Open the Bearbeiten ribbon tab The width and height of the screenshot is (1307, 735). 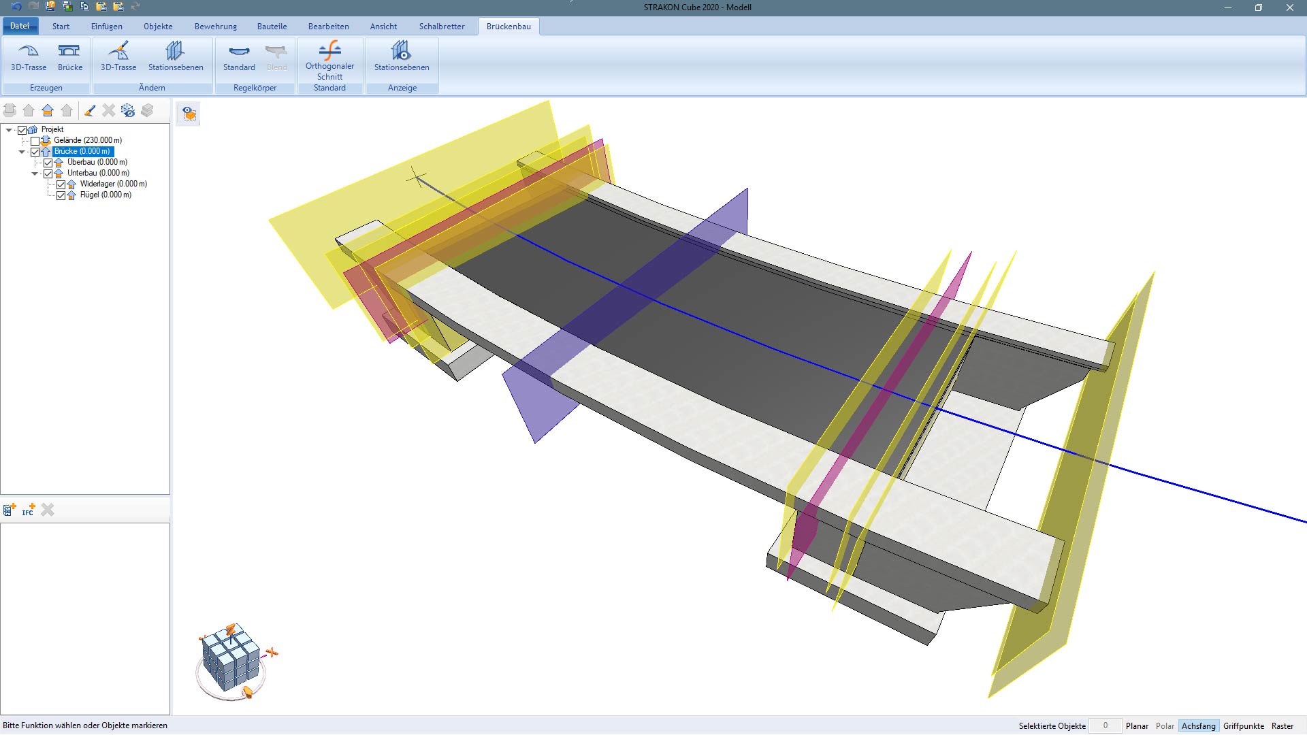pos(328,26)
